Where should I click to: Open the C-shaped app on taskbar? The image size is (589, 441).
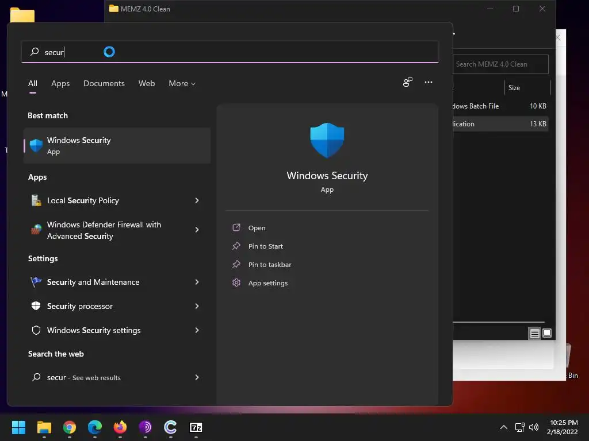pyautogui.click(x=170, y=427)
